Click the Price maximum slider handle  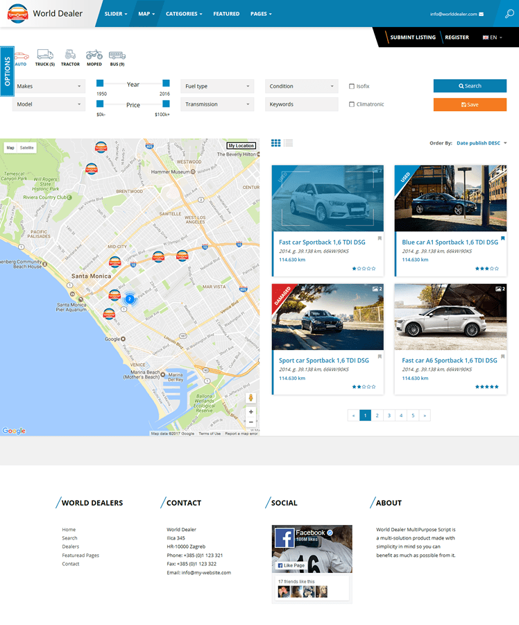click(166, 103)
